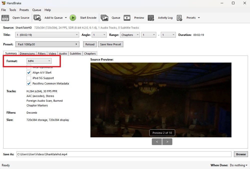This screenshot has width=250, height=169.
Task: Open the File menu
Action: [x=4, y=10]
